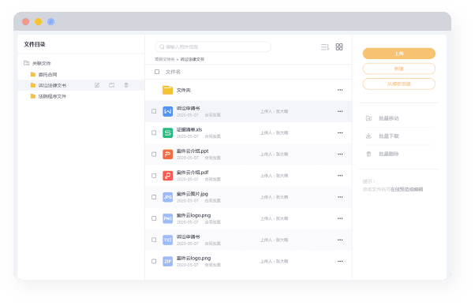Click 诉讼法律文书 in the breadcrumb path
The height and width of the screenshot is (305, 475).
tap(192, 59)
